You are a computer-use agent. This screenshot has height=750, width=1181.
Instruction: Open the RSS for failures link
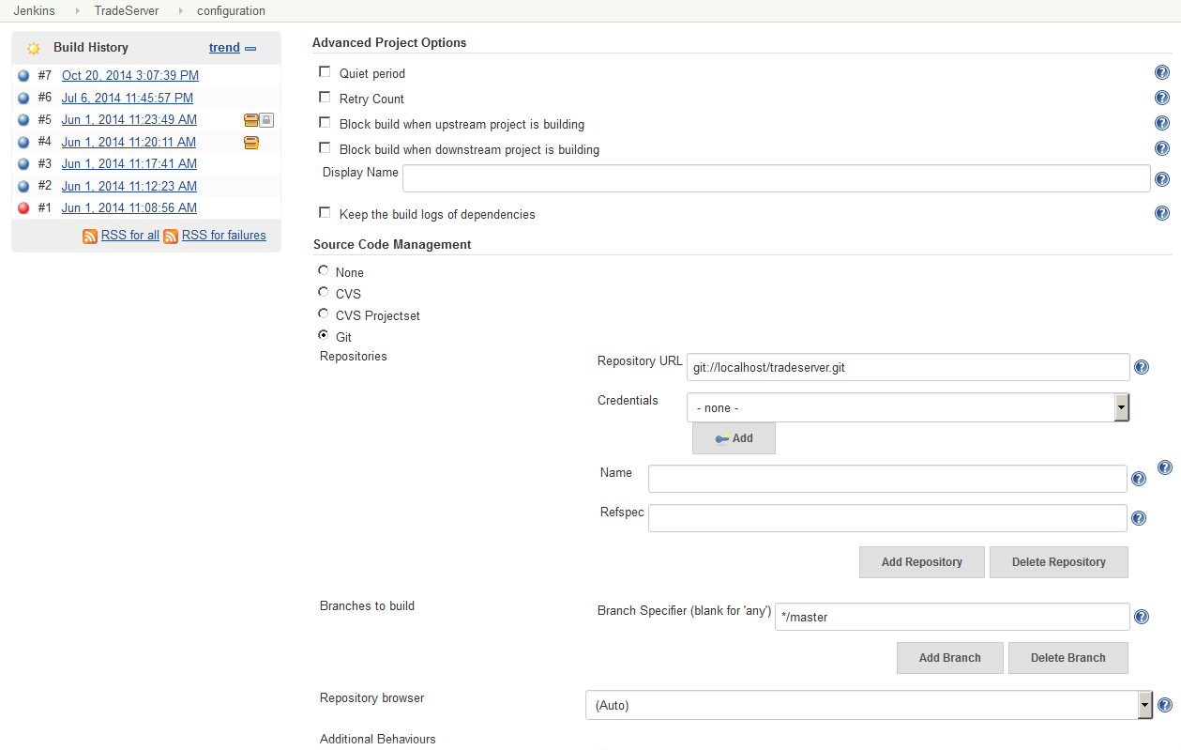tap(224, 236)
